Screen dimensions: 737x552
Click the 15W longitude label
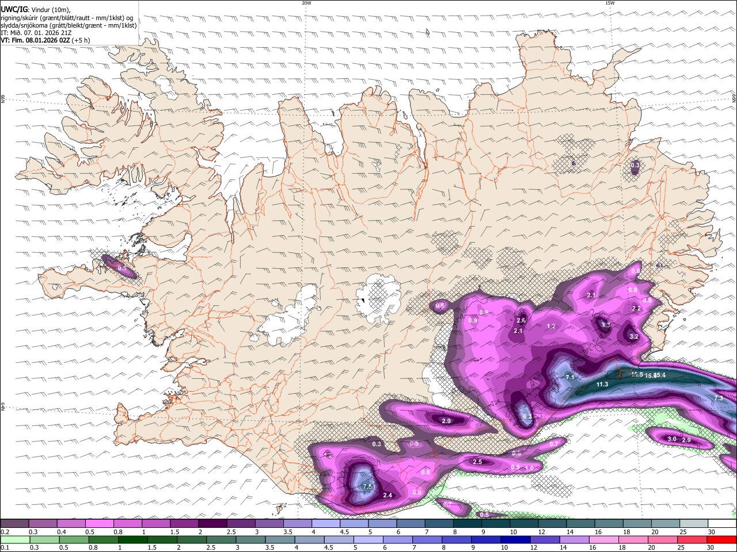coord(610,3)
